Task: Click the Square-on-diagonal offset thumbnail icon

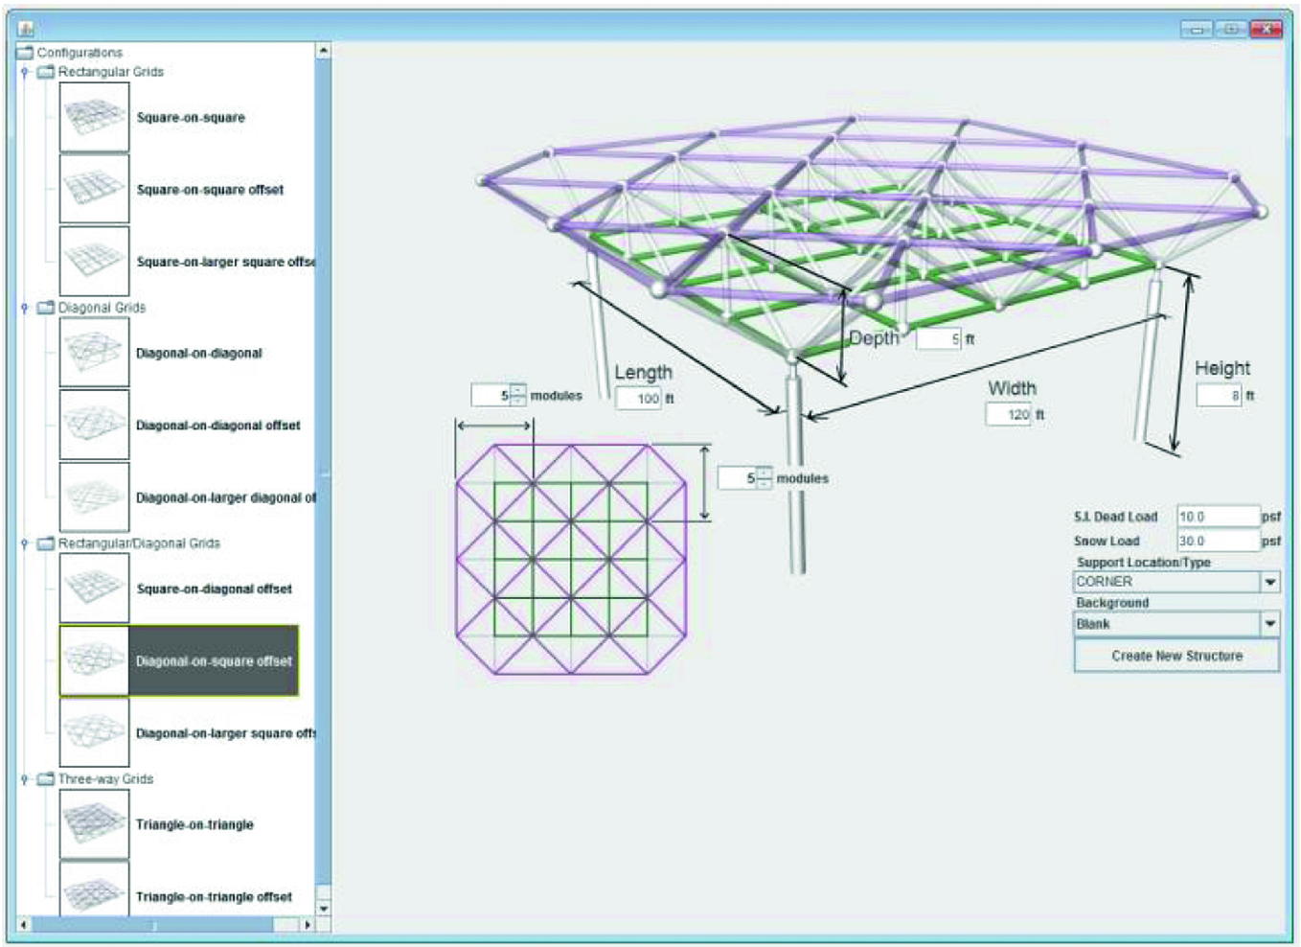Action: (x=94, y=589)
